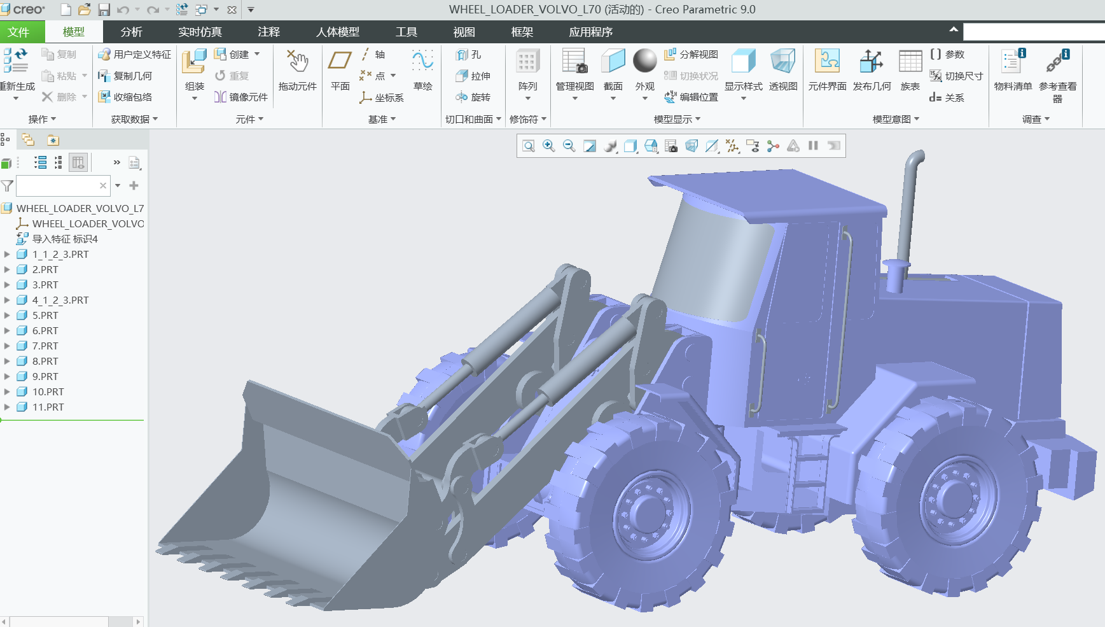
Task: Toggle 透视图 perspective in ribbon
Action: 782,69
